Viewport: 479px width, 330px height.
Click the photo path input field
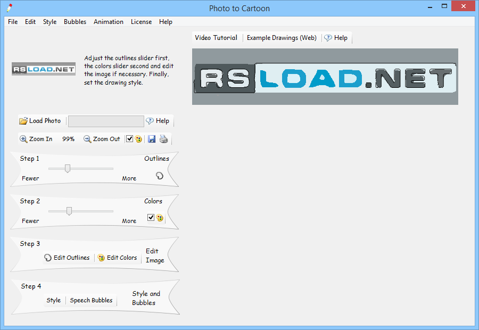(106, 121)
